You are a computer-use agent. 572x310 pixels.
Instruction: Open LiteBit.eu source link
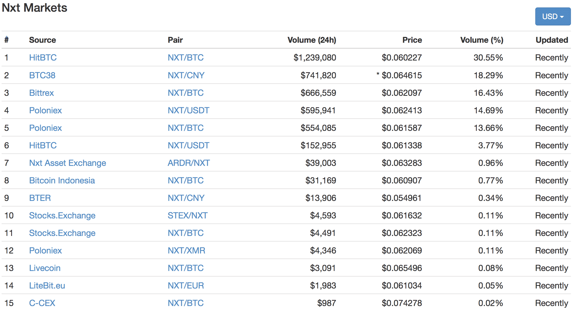pos(47,286)
